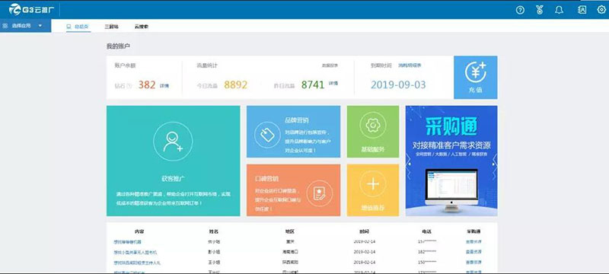Open 详情 link next to balance 382
The width and height of the screenshot is (609, 274).
click(164, 85)
